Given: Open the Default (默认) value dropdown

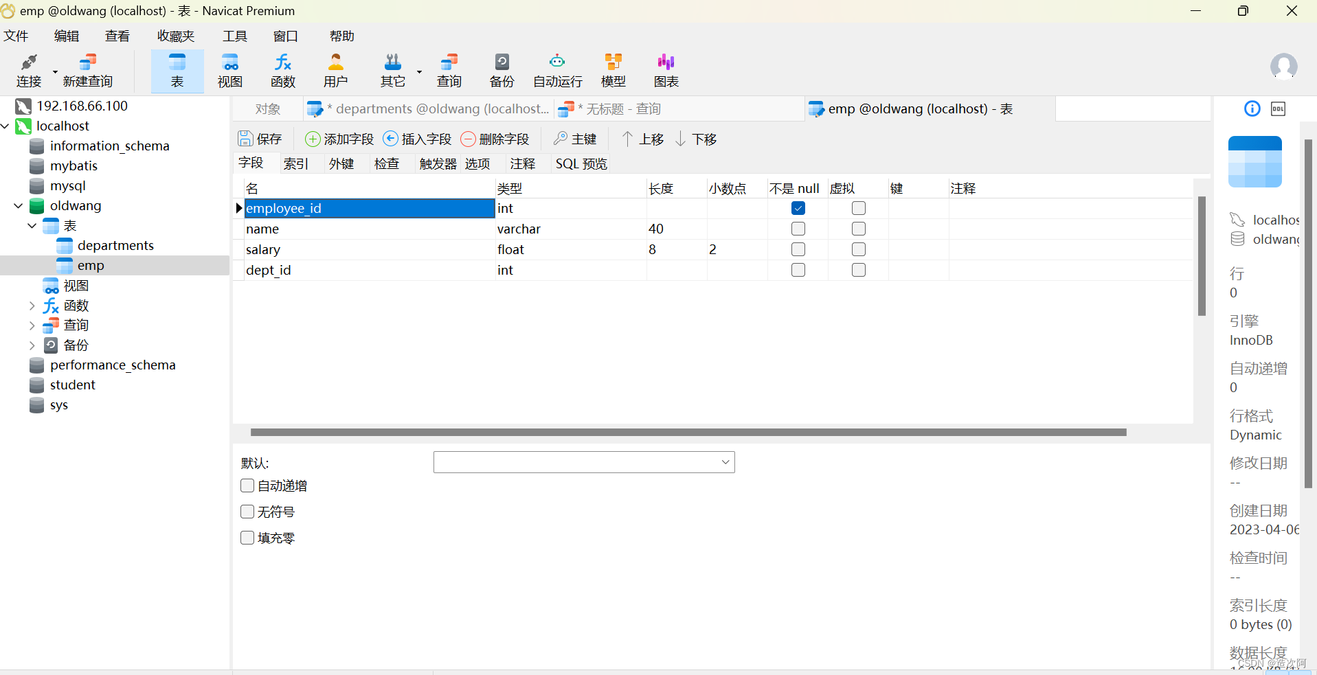Looking at the screenshot, I should pos(725,462).
